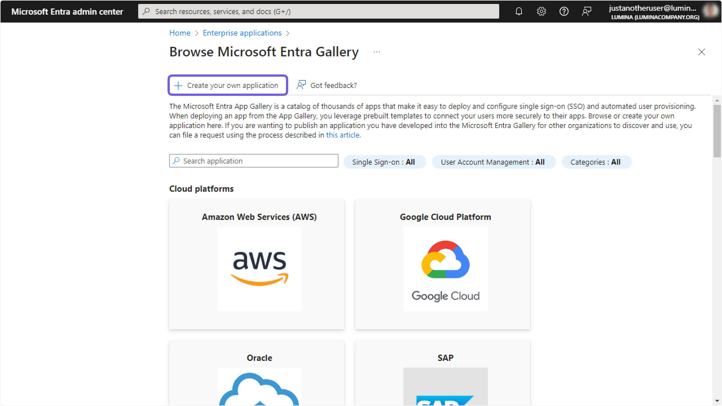
Task: Select the Oracle application tile
Action: tap(256, 373)
